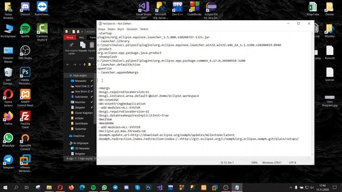
Task: Open testt.txt file on desktop
Action: (330, 74)
